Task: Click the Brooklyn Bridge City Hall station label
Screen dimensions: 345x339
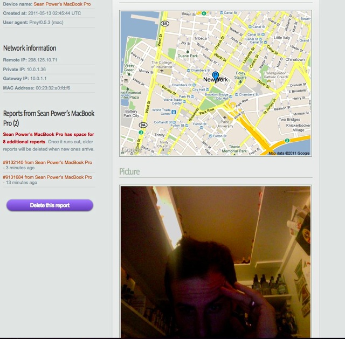Action: 217,96
